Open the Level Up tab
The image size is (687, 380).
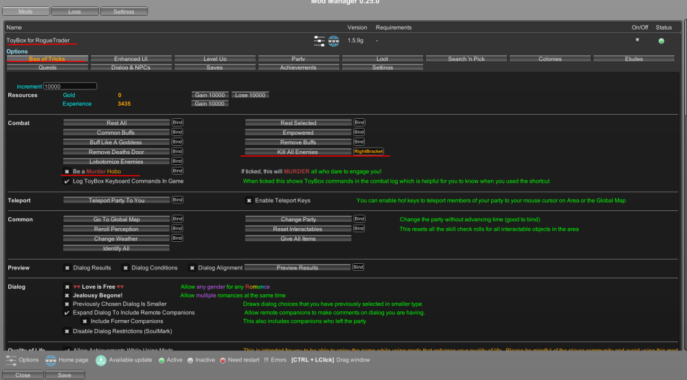pos(214,58)
